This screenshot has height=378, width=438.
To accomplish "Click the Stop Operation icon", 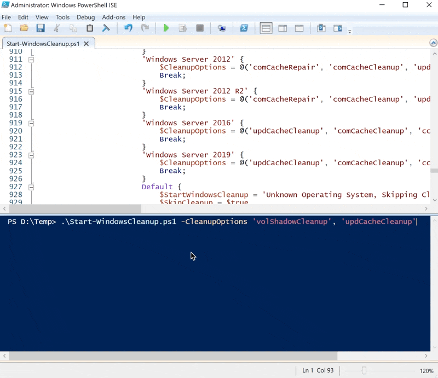I will click(199, 28).
